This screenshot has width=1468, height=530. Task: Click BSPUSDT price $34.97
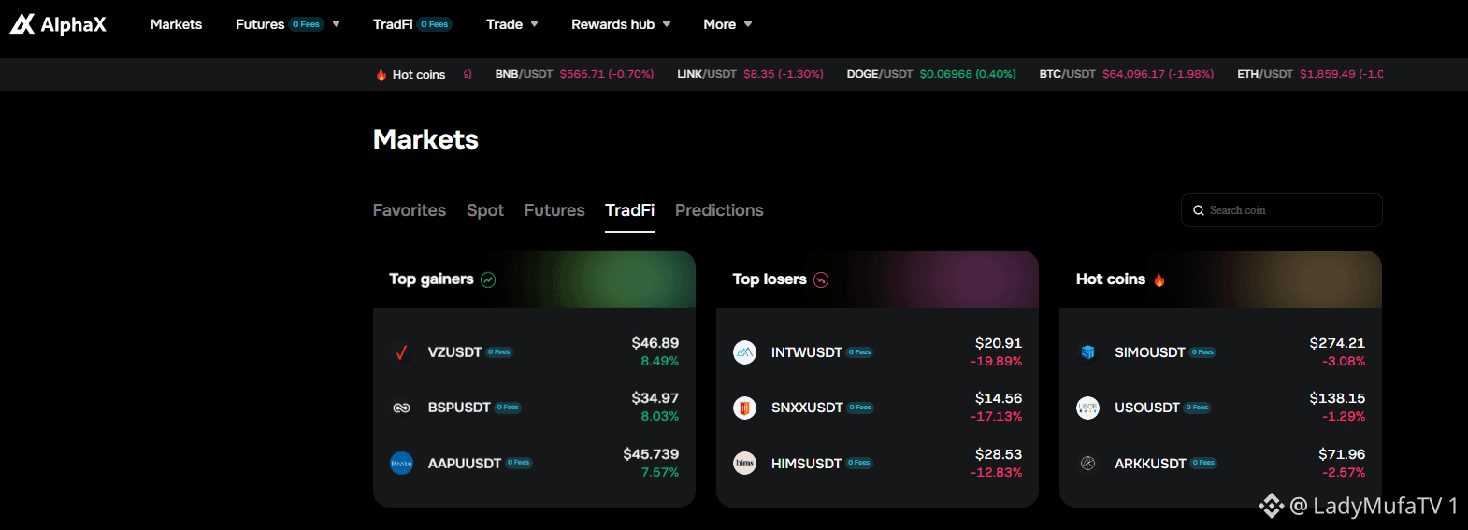[655, 398]
